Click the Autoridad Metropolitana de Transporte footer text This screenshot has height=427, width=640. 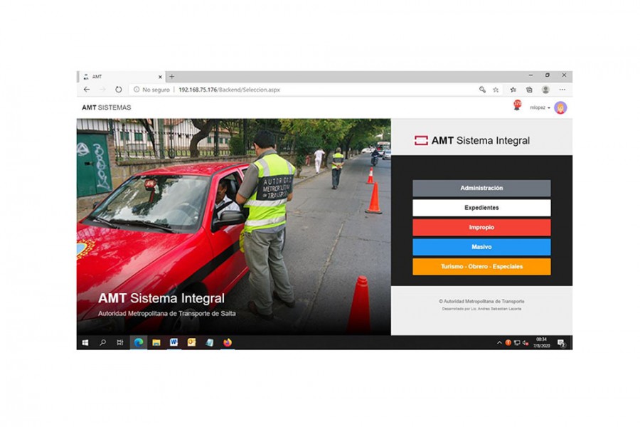[481, 301]
